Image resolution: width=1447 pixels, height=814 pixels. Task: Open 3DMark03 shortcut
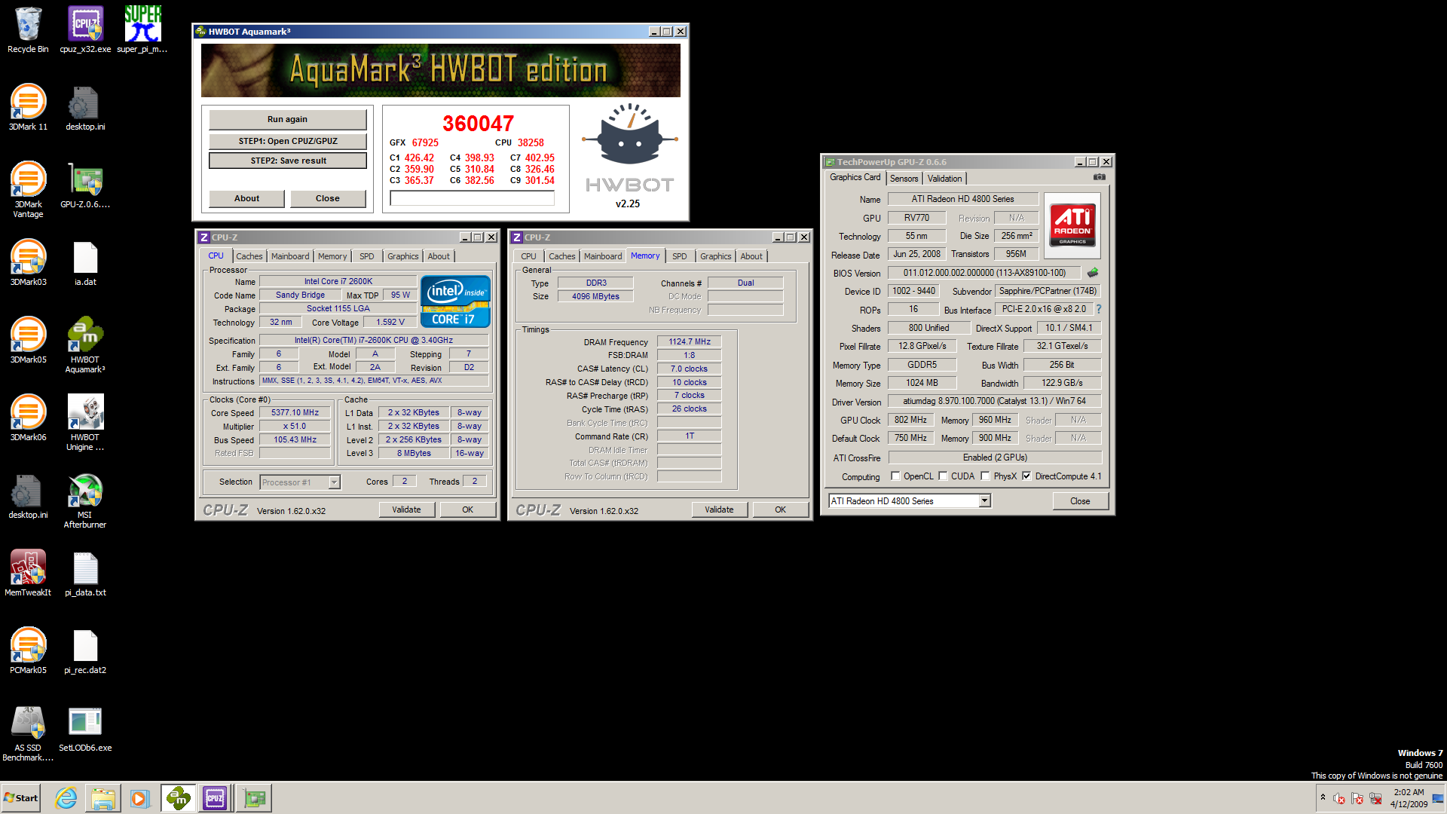(28, 263)
